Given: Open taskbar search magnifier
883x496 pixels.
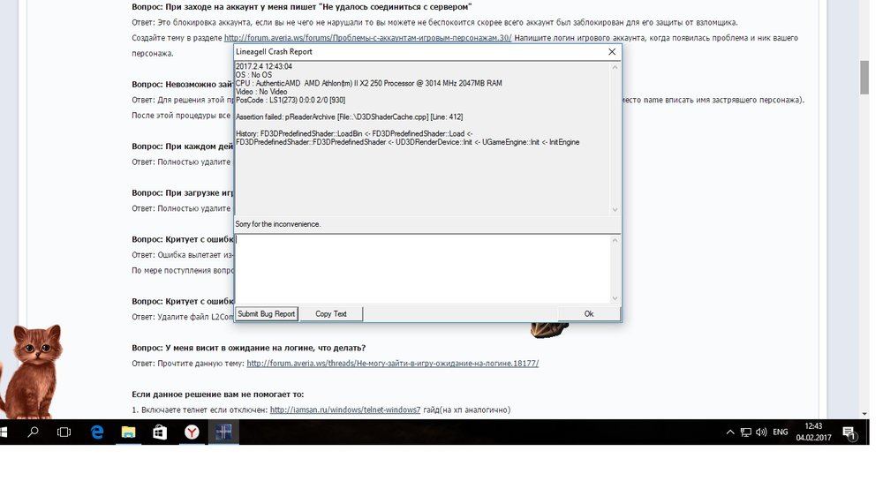Looking at the screenshot, I should (x=33, y=432).
